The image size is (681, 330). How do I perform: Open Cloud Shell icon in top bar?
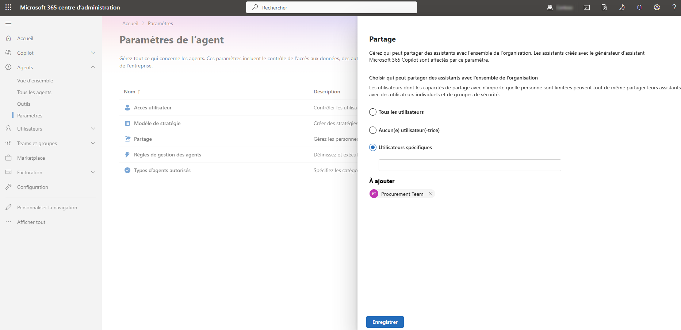(x=587, y=7)
